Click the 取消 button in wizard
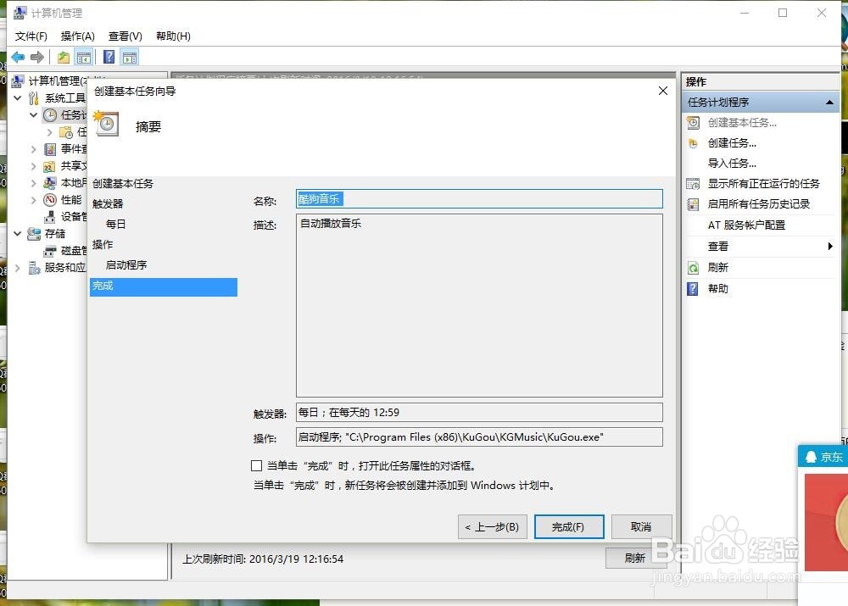Screen dimensions: 848x606 click(641, 526)
